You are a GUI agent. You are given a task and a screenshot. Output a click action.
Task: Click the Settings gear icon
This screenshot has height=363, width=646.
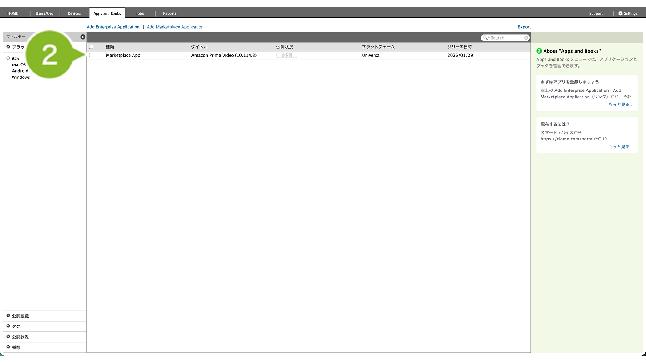620,13
